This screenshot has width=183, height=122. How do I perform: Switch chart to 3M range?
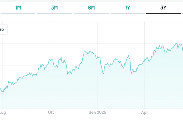[54, 8]
